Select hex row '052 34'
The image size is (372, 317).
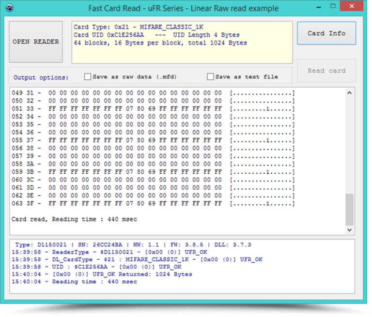point(153,117)
